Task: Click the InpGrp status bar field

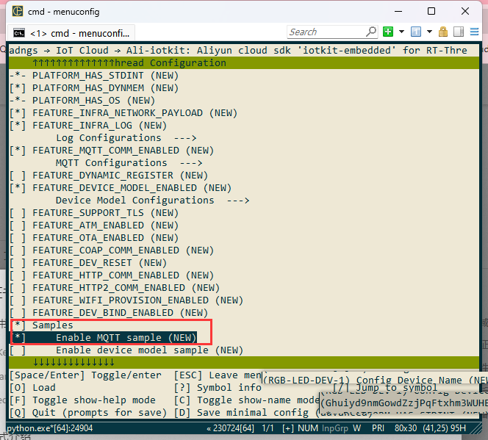Action: 335,428
